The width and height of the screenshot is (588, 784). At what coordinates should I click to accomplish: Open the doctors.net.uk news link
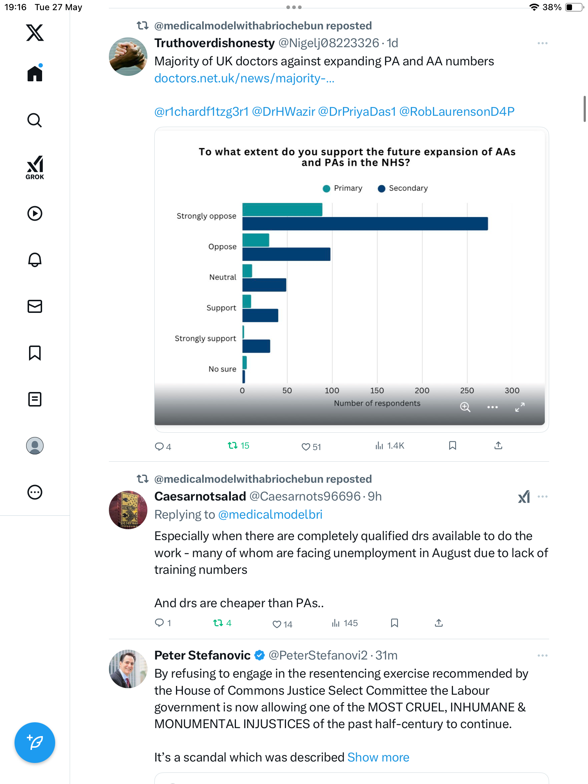[244, 78]
